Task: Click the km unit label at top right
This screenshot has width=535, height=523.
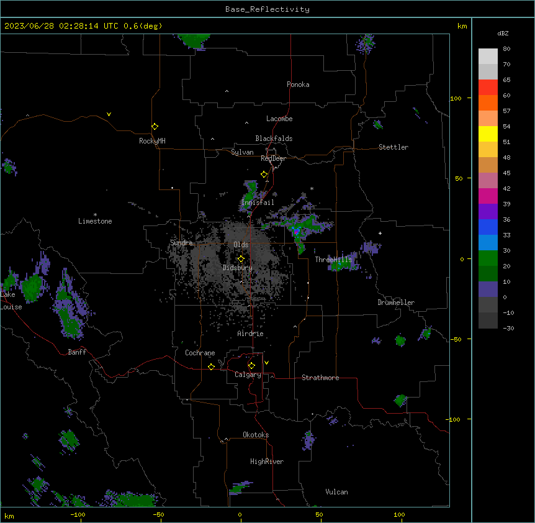Action: pyautogui.click(x=462, y=26)
